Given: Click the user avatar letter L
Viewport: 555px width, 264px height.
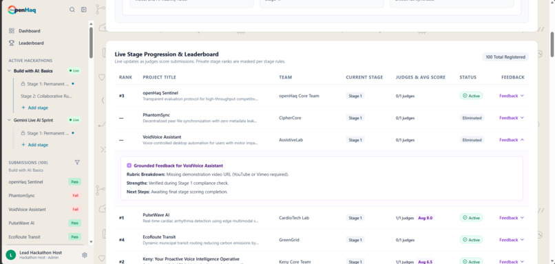Looking at the screenshot, I should tap(11, 255).
